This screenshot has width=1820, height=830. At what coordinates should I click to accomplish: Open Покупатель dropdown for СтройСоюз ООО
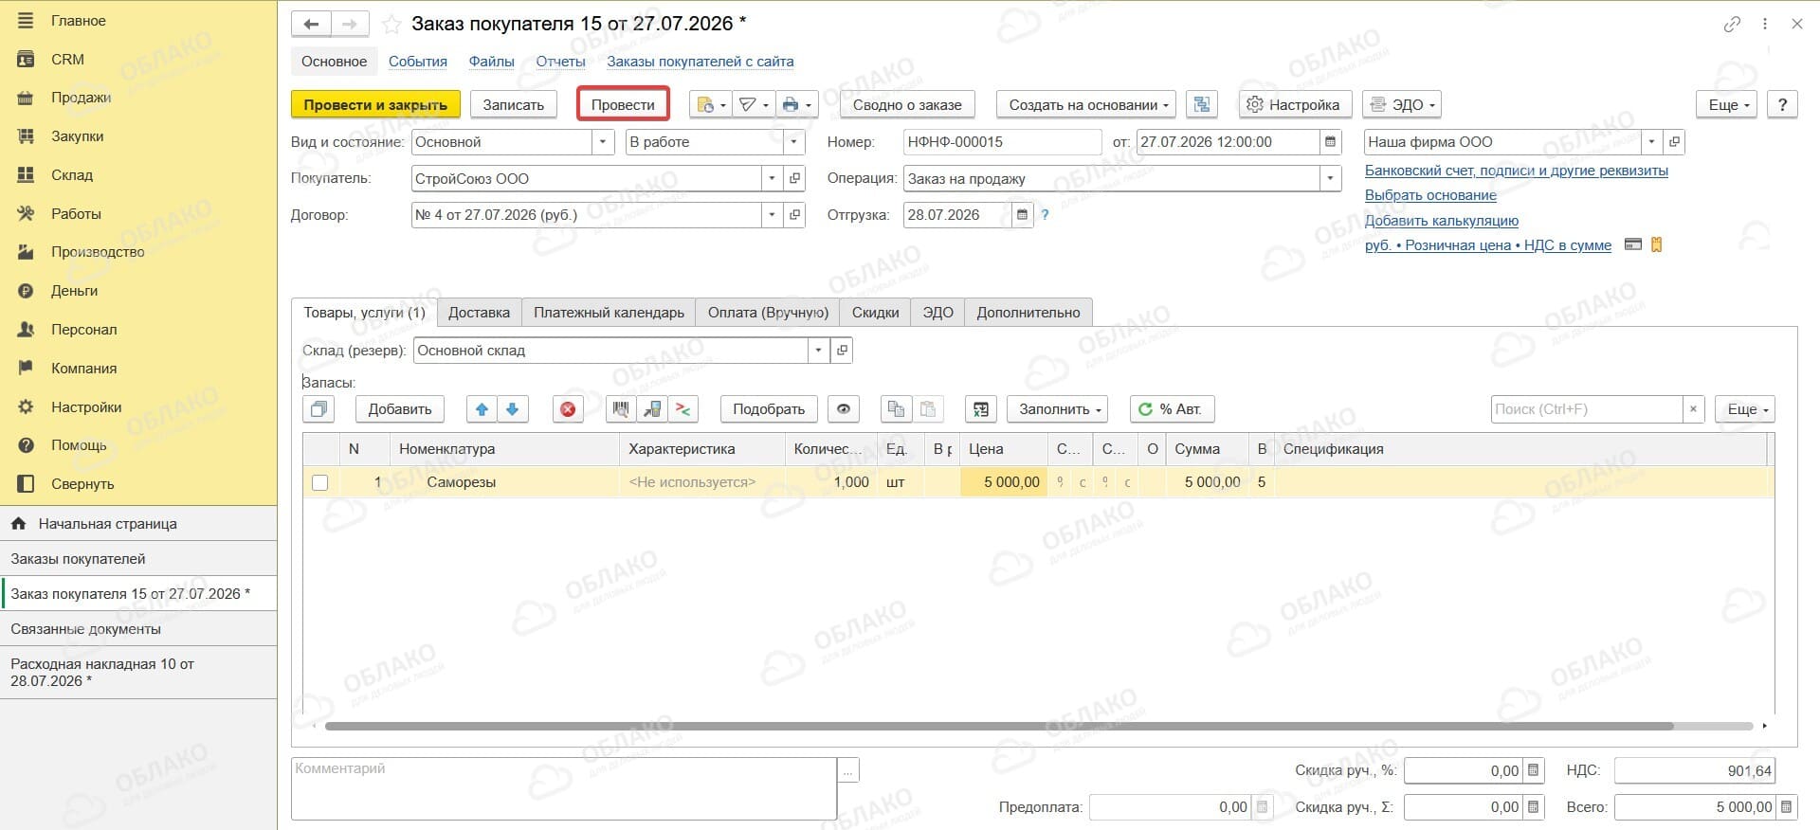click(772, 178)
